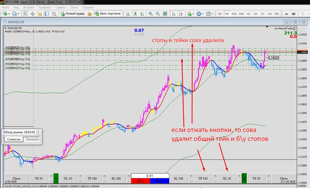The image size is (310, 188).
Task: Toggle the green N button beside right NL 10
Action: pos(244,178)
